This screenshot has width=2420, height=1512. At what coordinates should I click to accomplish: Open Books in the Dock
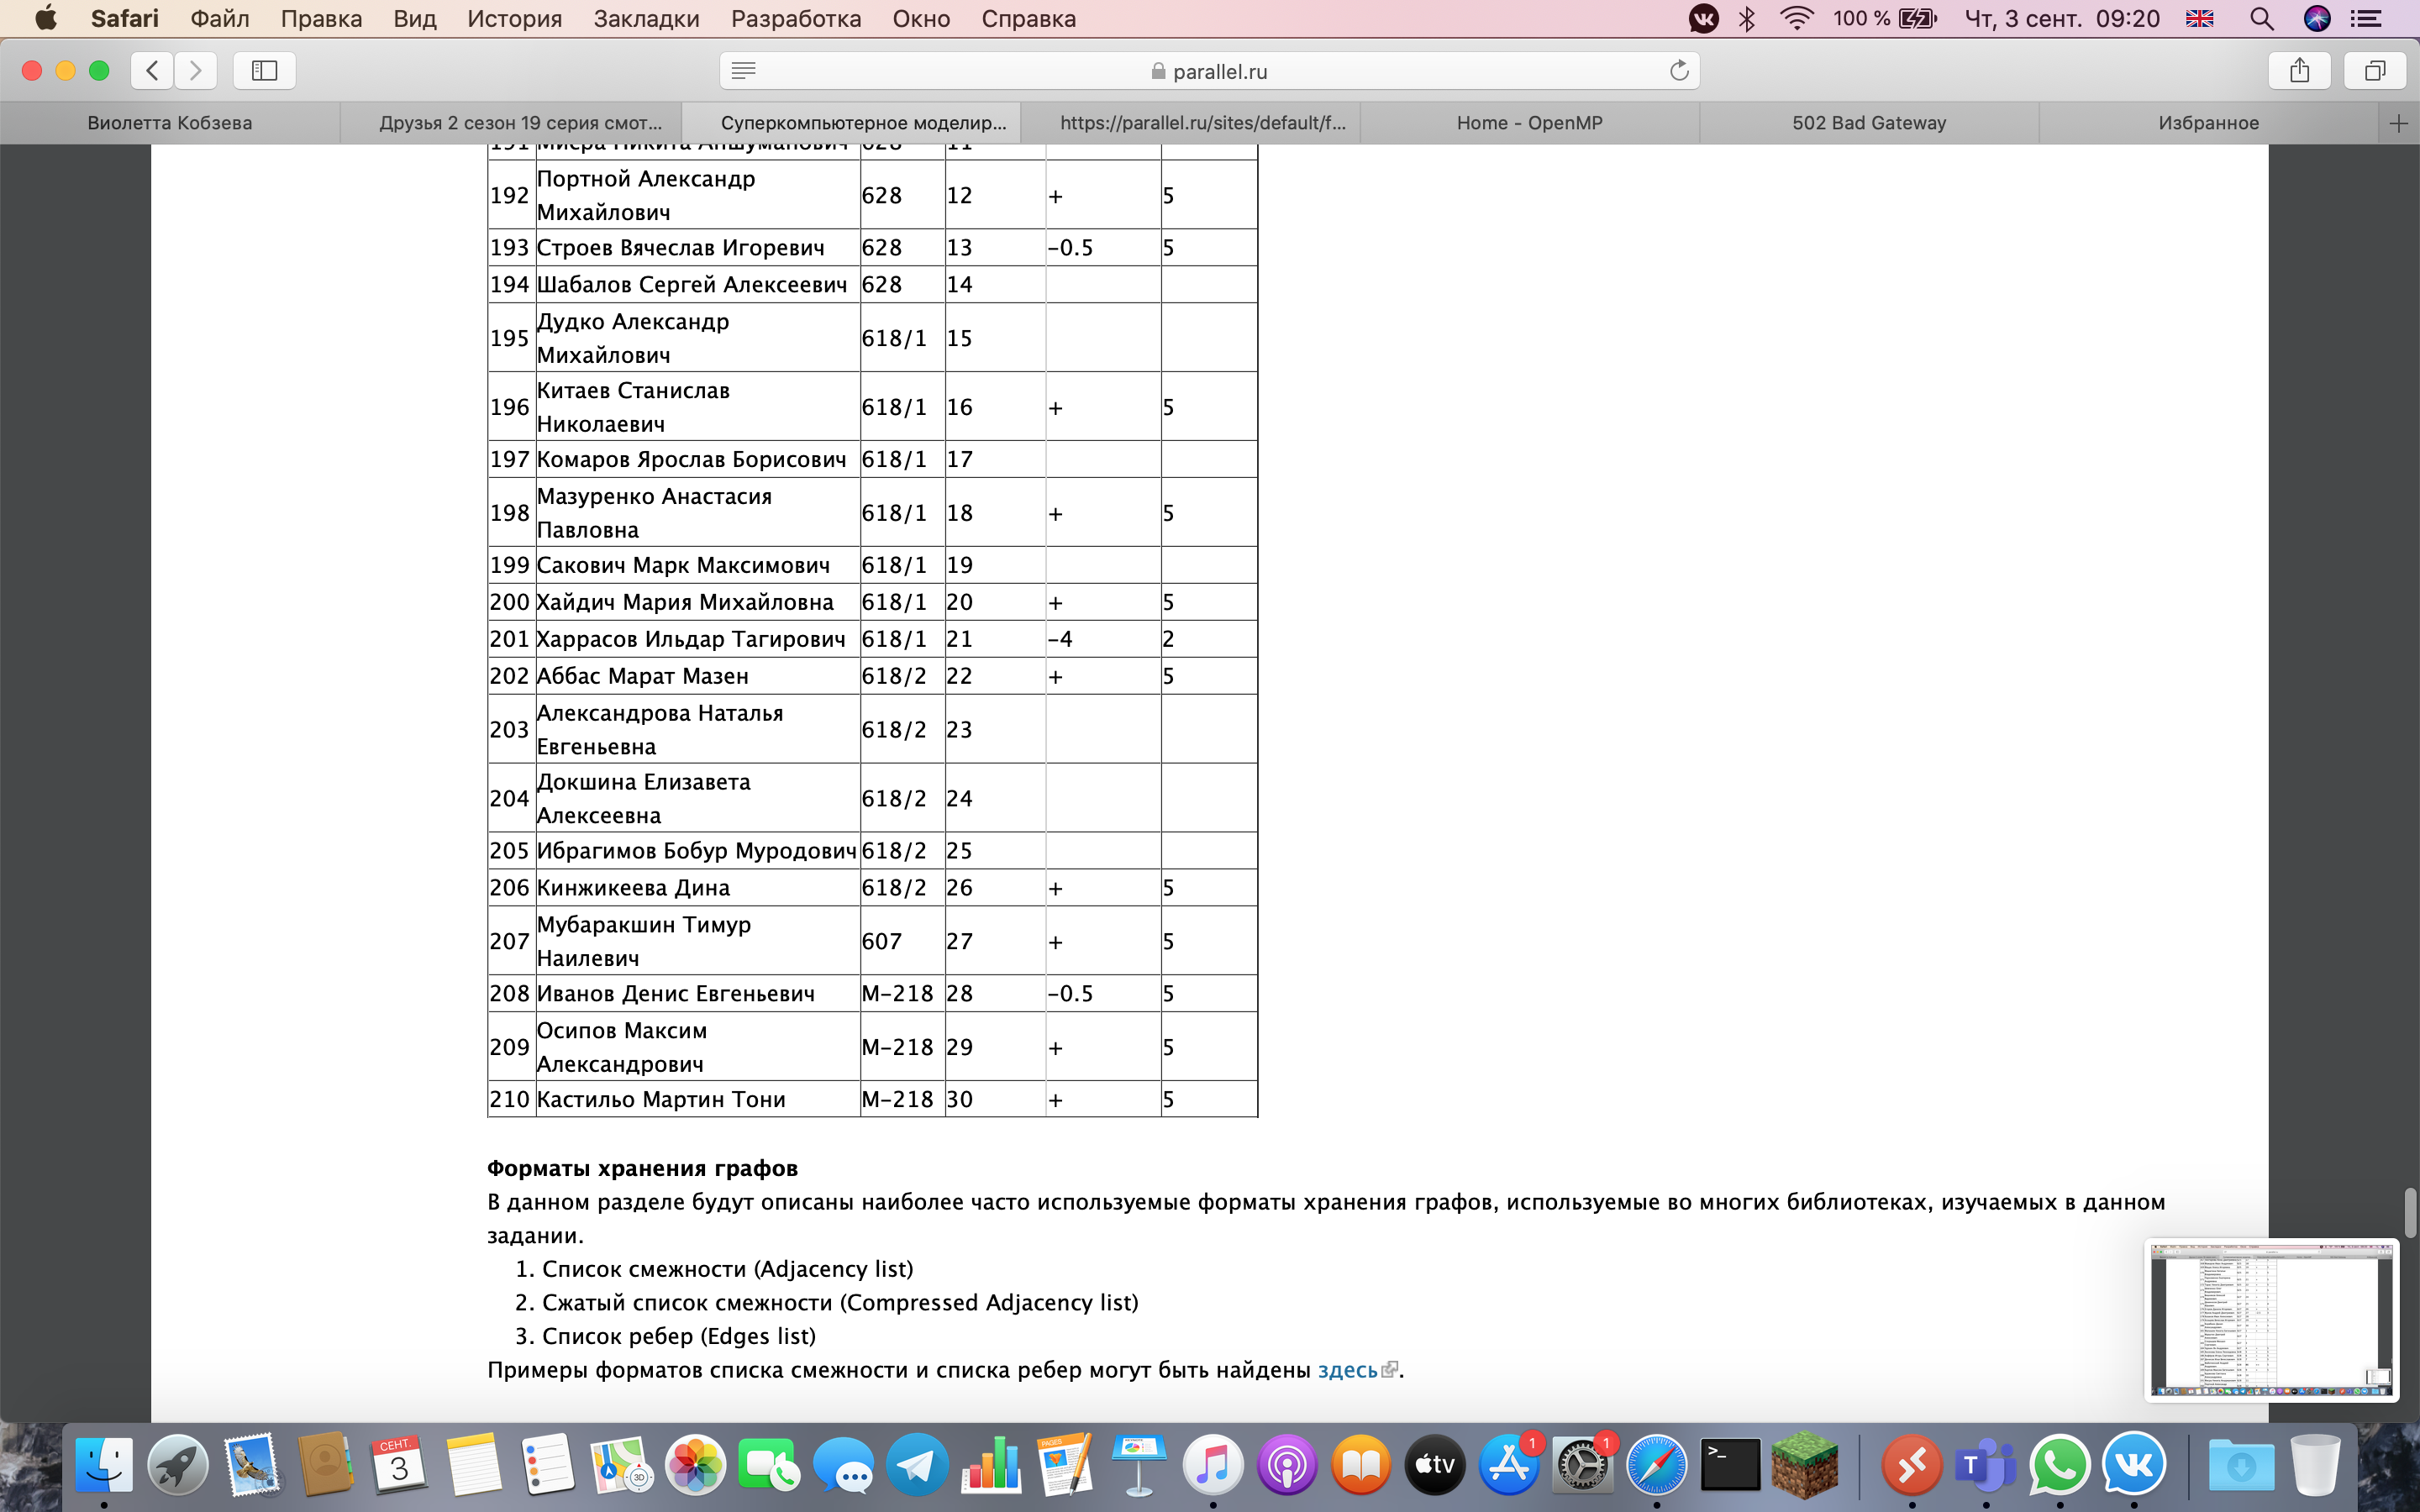tap(1361, 1466)
